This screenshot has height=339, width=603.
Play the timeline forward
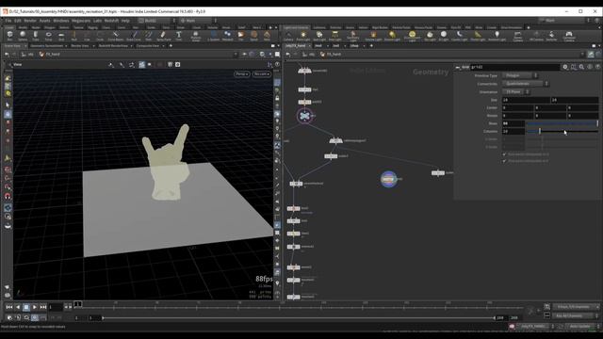pos(35,307)
